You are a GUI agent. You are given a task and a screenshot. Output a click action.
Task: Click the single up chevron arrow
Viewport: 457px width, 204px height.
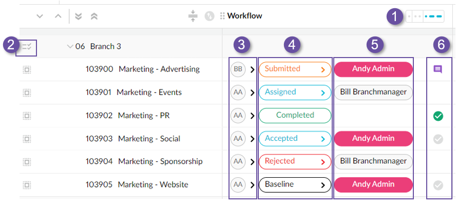coord(59,16)
